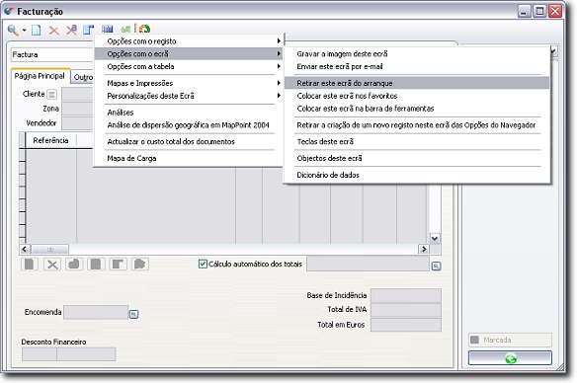Open Teclas deste ecrã
Image resolution: width=577 pixels, height=383 pixels.
417,141
